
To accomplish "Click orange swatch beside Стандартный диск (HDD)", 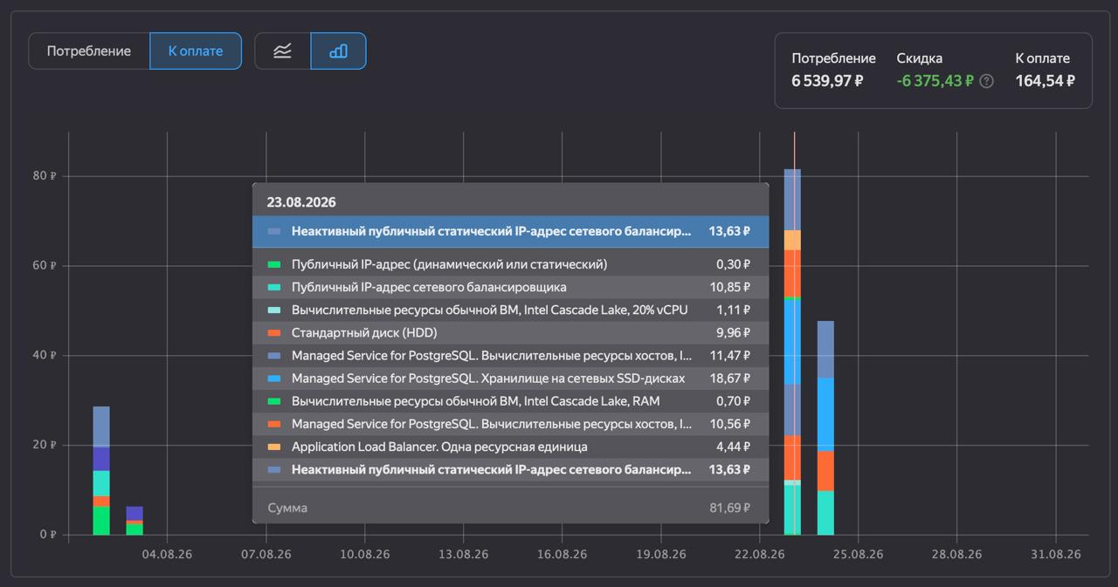I will (x=274, y=332).
